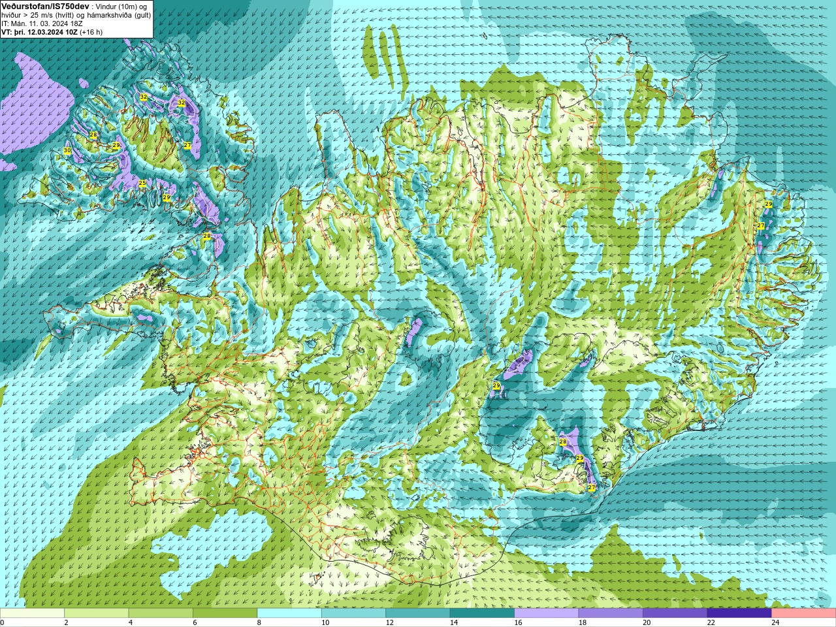Click the teal 12–14 m/s legend swatch
Screen dimensions: 836x627
[x=418, y=613]
